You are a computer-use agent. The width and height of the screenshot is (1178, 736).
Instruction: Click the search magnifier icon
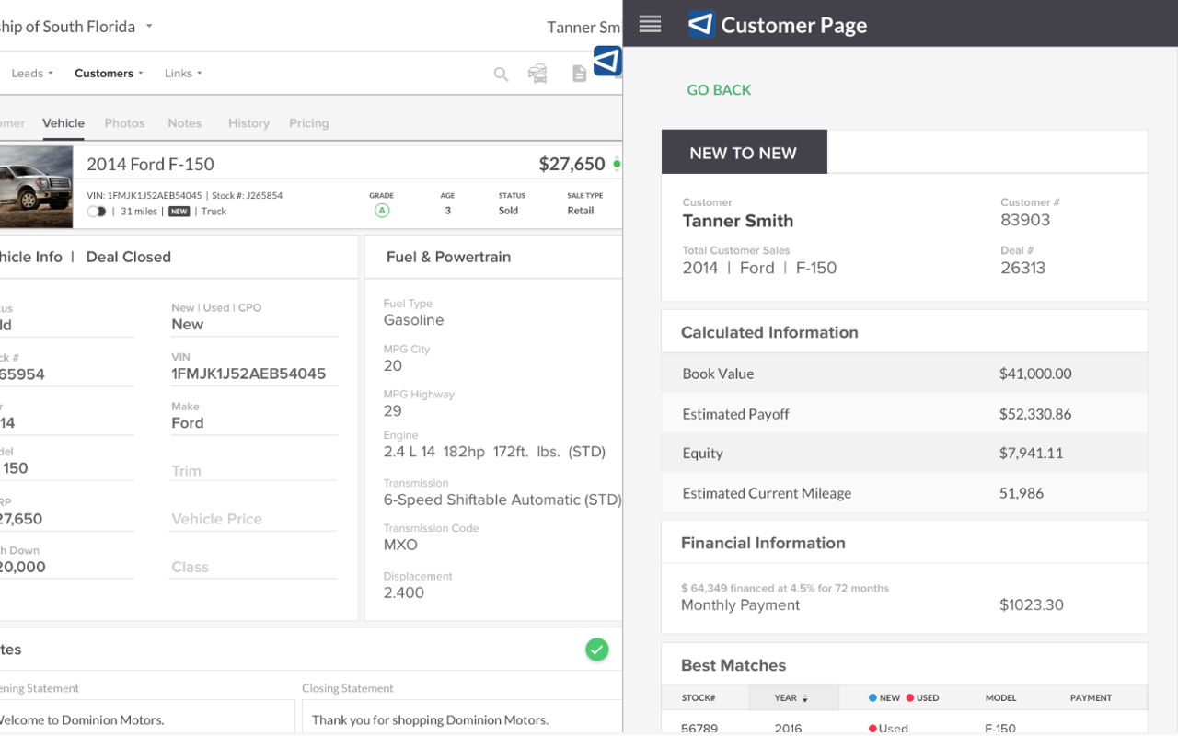(x=501, y=74)
